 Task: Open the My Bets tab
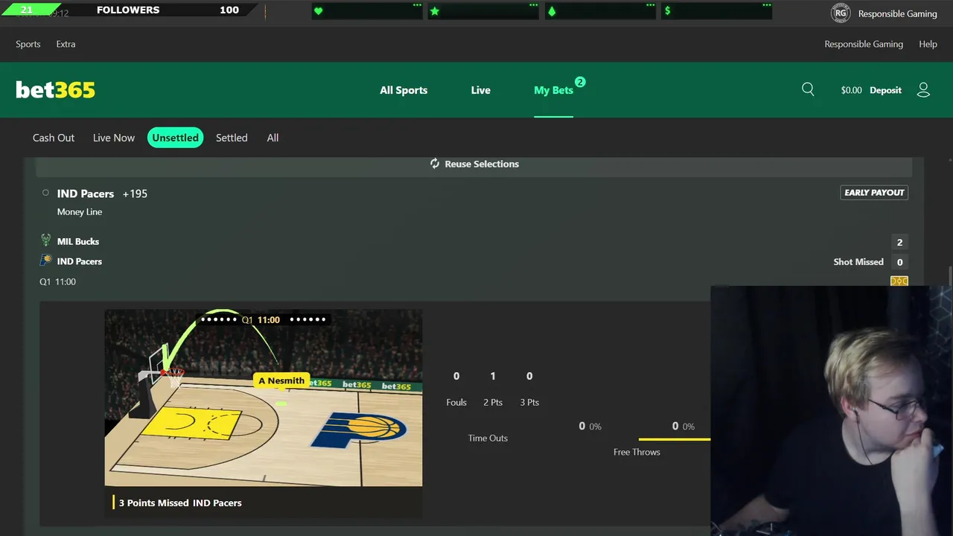[553, 90]
